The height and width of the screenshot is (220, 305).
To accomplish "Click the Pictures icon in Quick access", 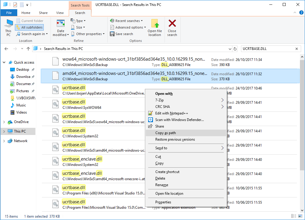I will 12,91.
